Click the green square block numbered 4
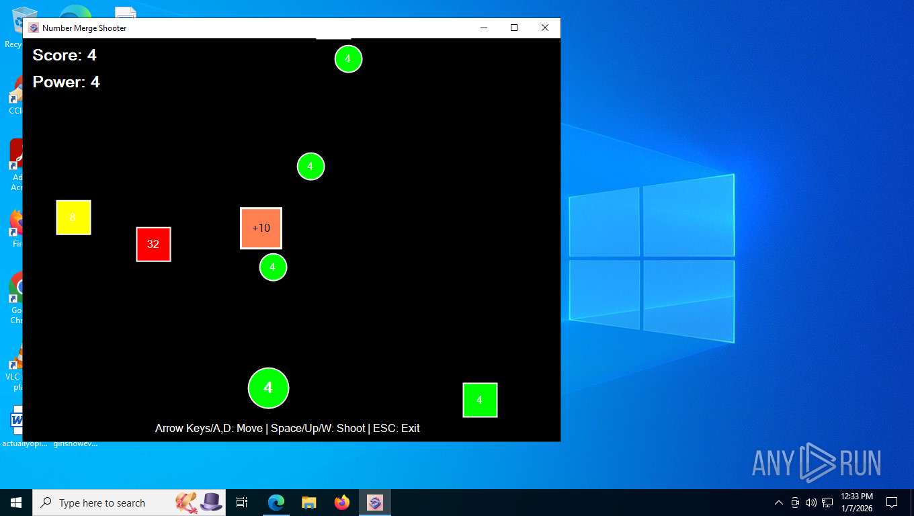Screen dimensions: 914x516 coord(480,400)
